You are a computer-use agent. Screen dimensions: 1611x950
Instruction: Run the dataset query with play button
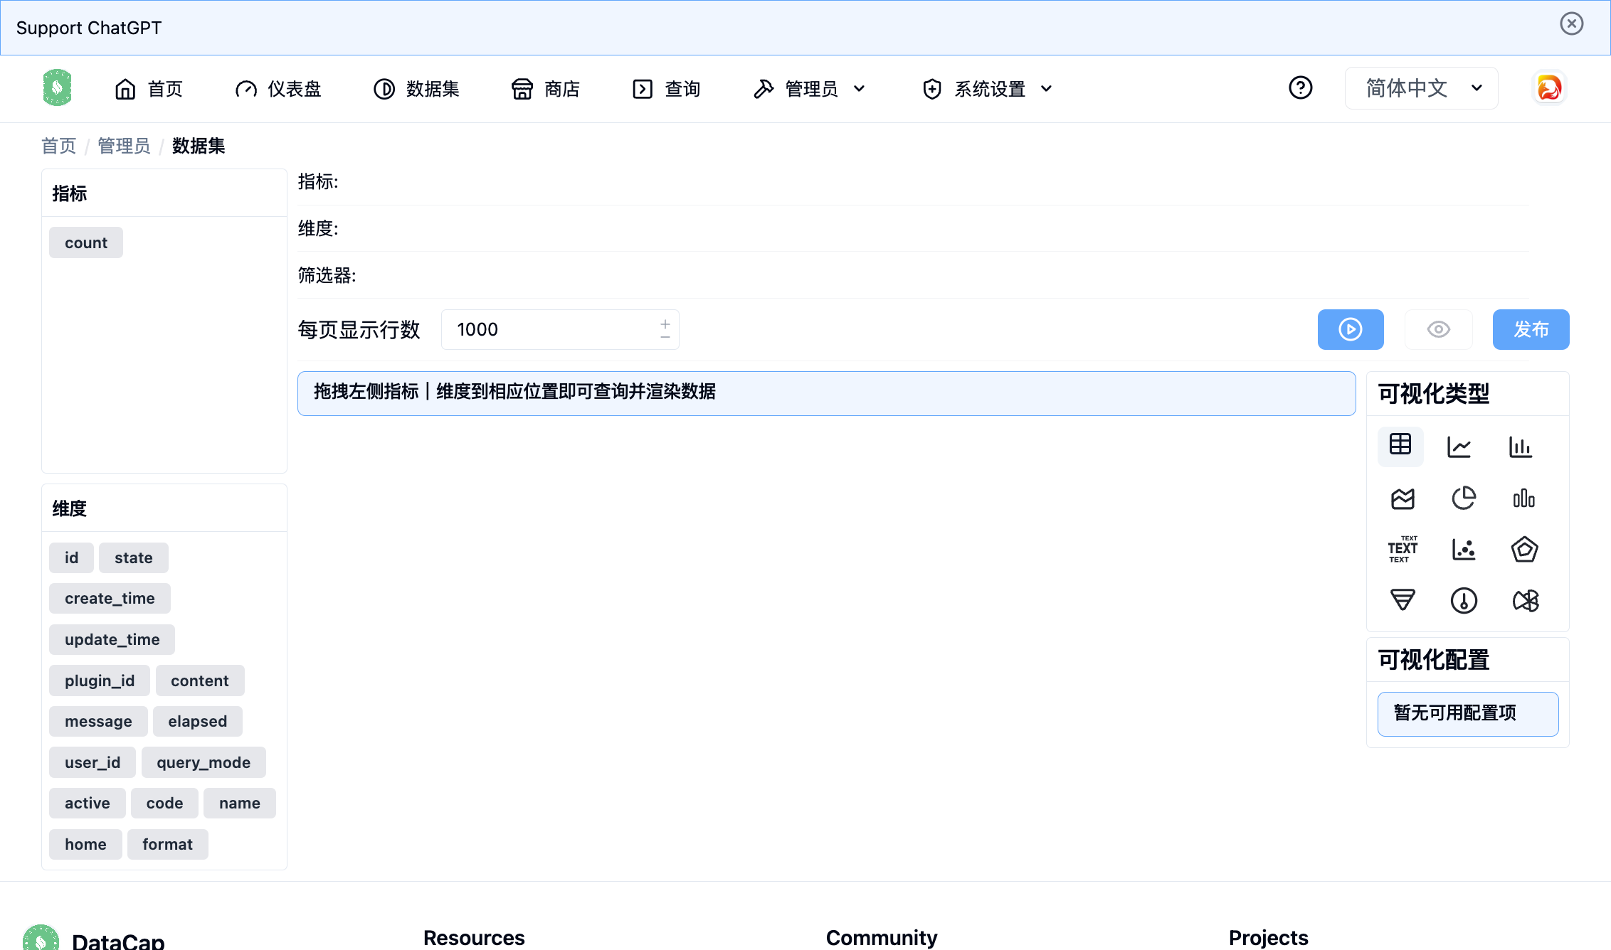[x=1351, y=329]
